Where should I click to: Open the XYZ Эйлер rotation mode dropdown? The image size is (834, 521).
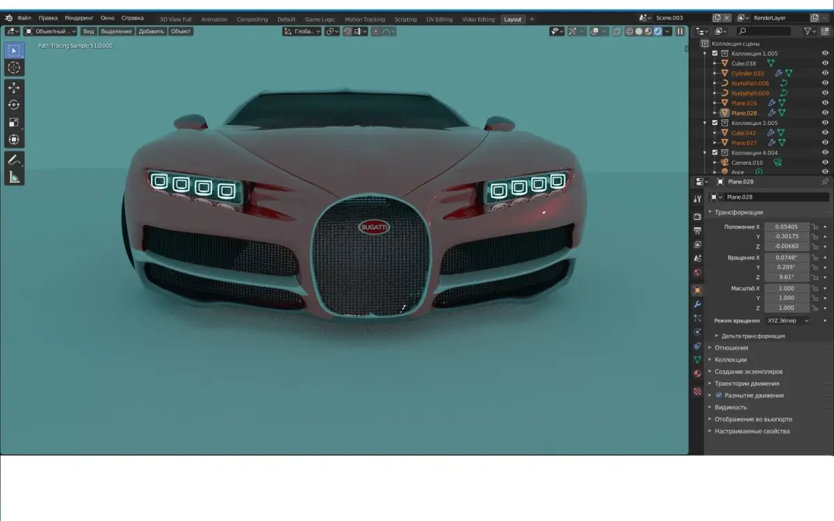coord(787,321)
